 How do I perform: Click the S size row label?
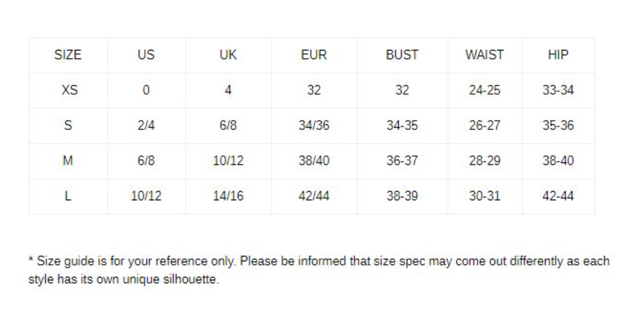click(68, 125)
